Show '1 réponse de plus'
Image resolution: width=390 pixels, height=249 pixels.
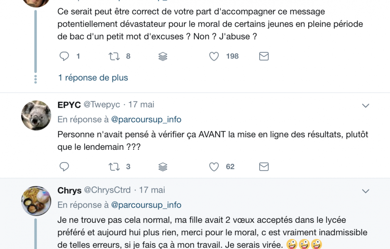point(93,78)
